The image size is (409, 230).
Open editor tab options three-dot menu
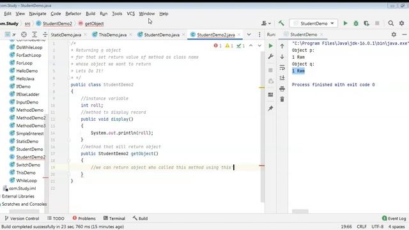coord(259,34)
